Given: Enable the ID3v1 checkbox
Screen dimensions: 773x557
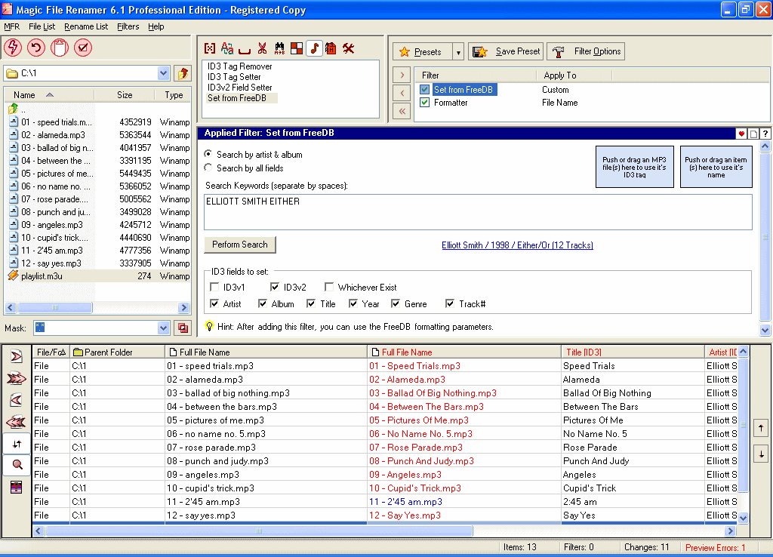Looking at the screenshot, I should (215, 288).
